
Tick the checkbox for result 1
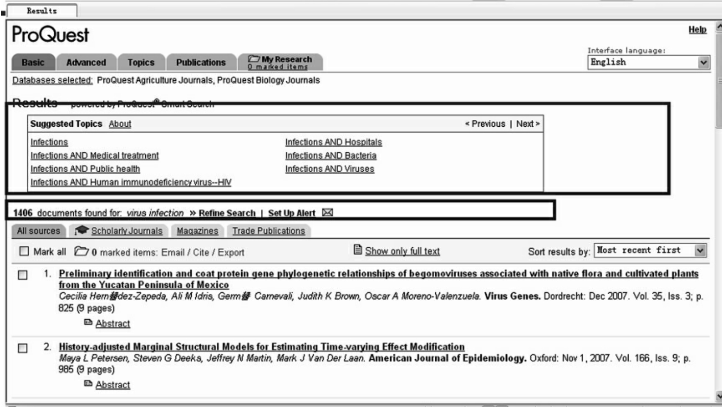tap(22, 275)
